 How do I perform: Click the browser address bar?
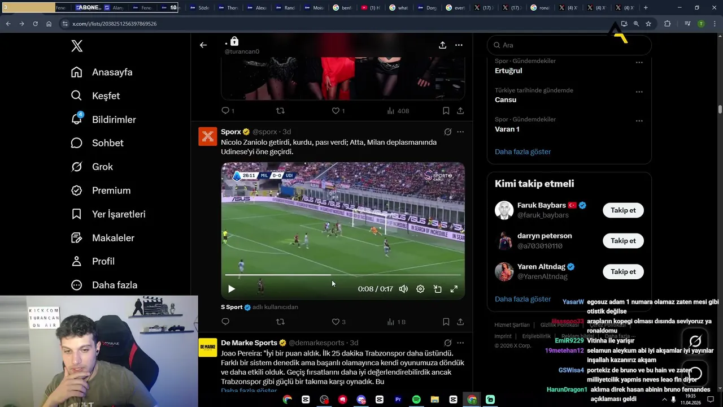[x=339, y=24]
